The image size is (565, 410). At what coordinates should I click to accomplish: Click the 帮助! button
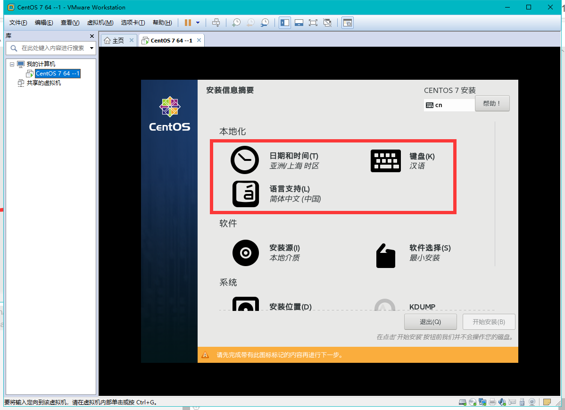click(x=492, y=103)
